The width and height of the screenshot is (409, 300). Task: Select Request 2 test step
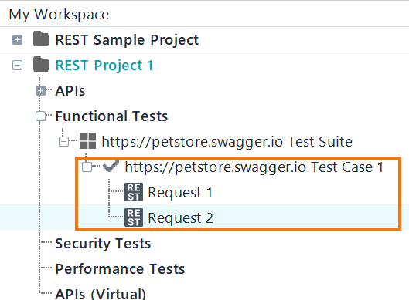point(180,218)
